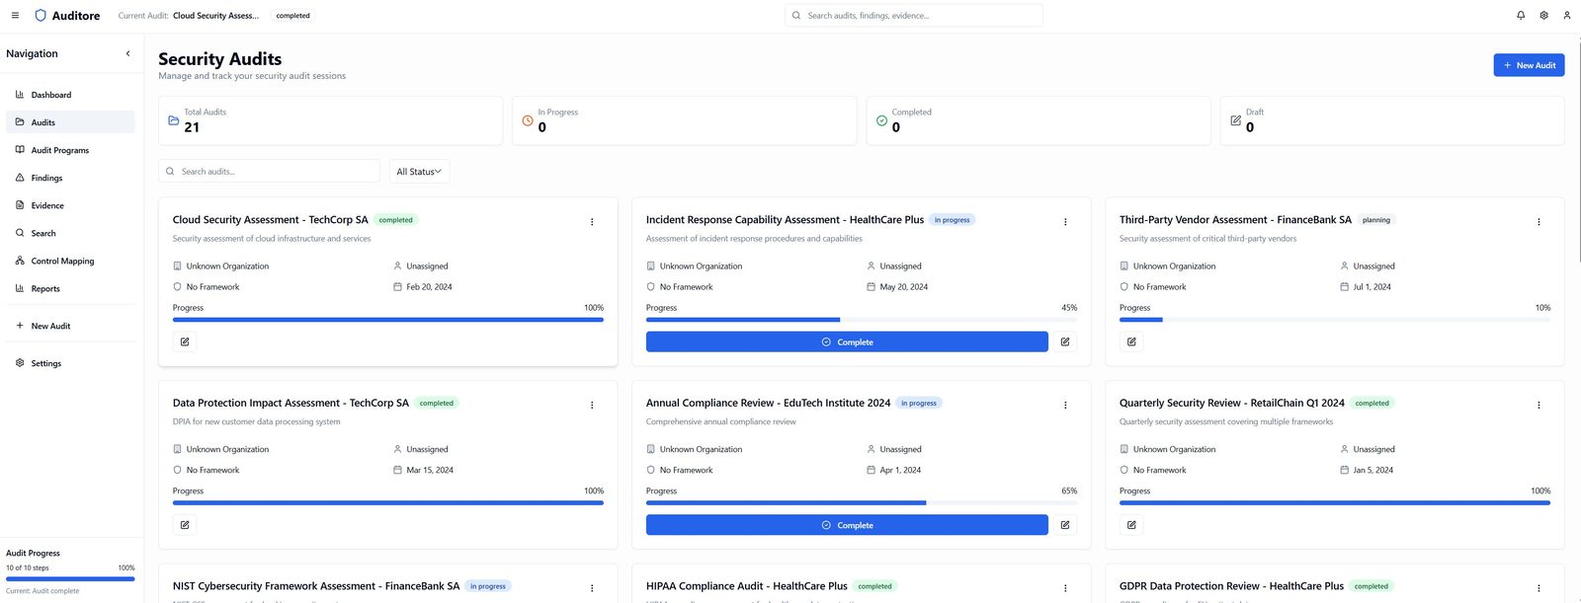Image resolution: width=1581 pixels, height=603 pixels.
Task: Open Evidence in sidebar
Action: pos(70,205)
